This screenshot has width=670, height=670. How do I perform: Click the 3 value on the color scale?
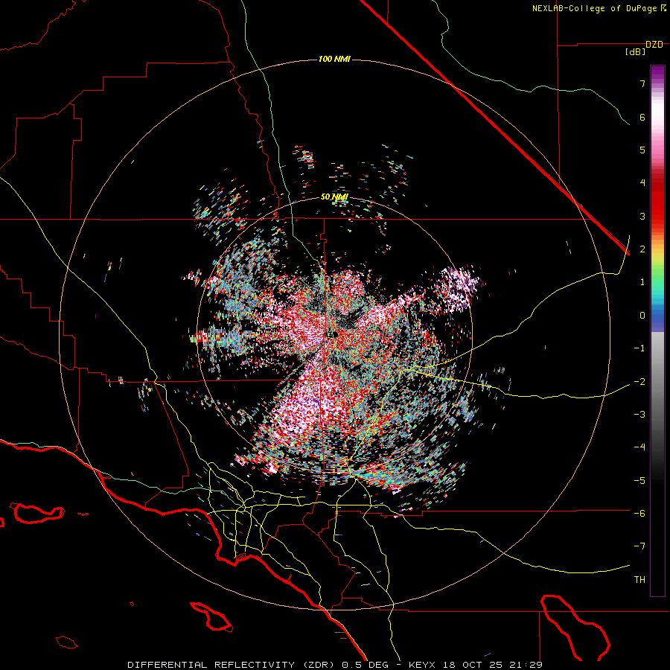[x=642, y=216]
